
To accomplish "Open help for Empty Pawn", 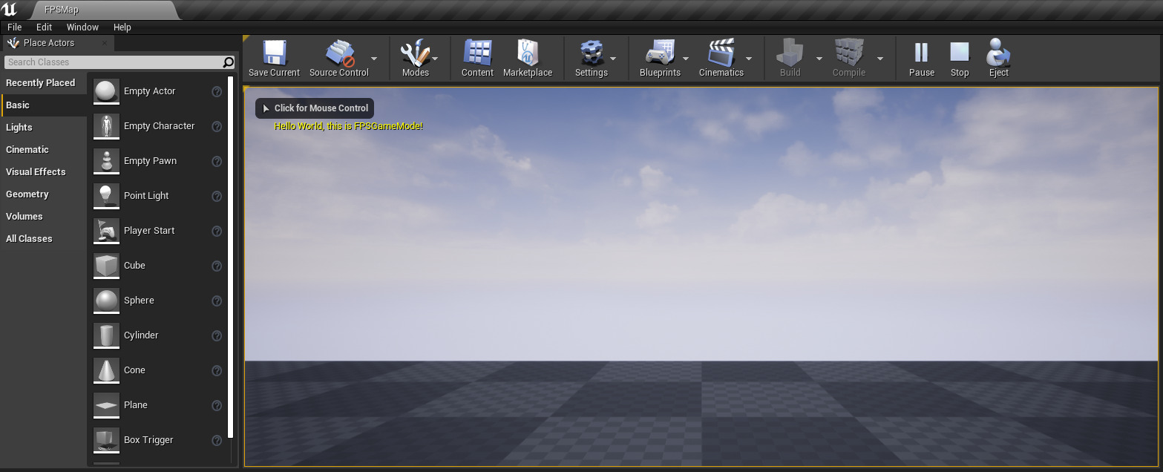I will (x=217, y=161).
